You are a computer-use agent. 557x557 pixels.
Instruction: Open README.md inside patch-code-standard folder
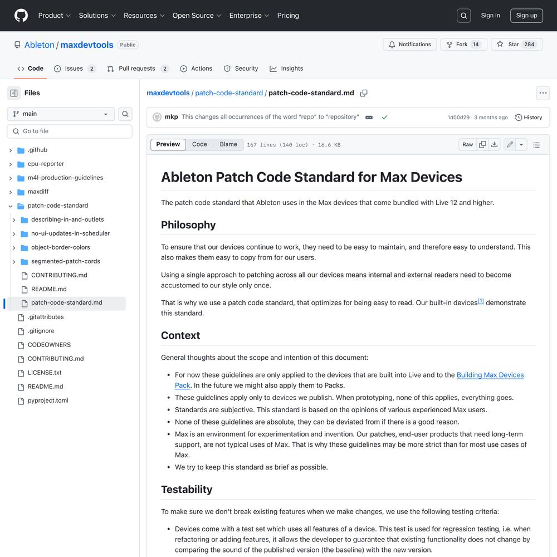point(48,289)
